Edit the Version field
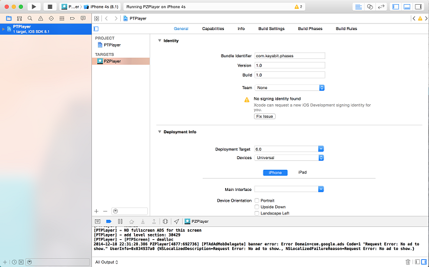 [x=290, y=65]
